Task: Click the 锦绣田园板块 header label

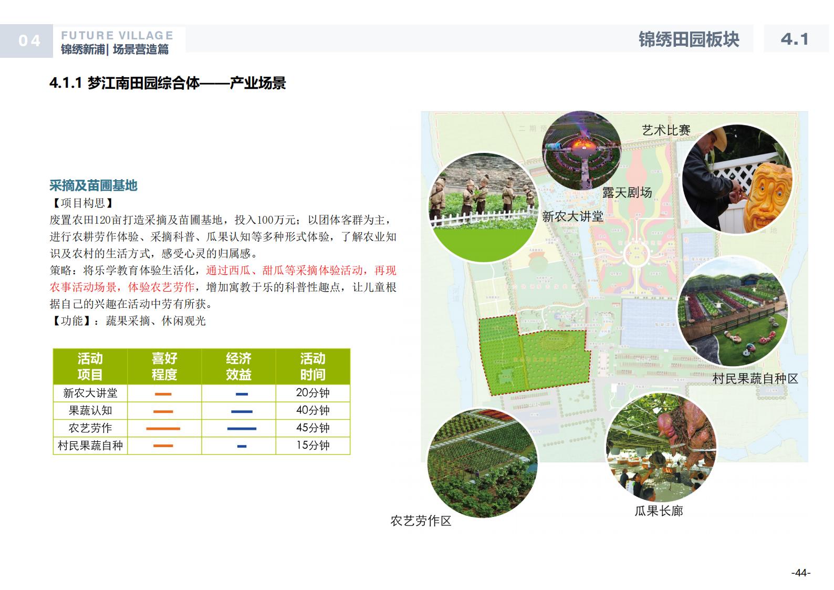Action: click(689, 39)
